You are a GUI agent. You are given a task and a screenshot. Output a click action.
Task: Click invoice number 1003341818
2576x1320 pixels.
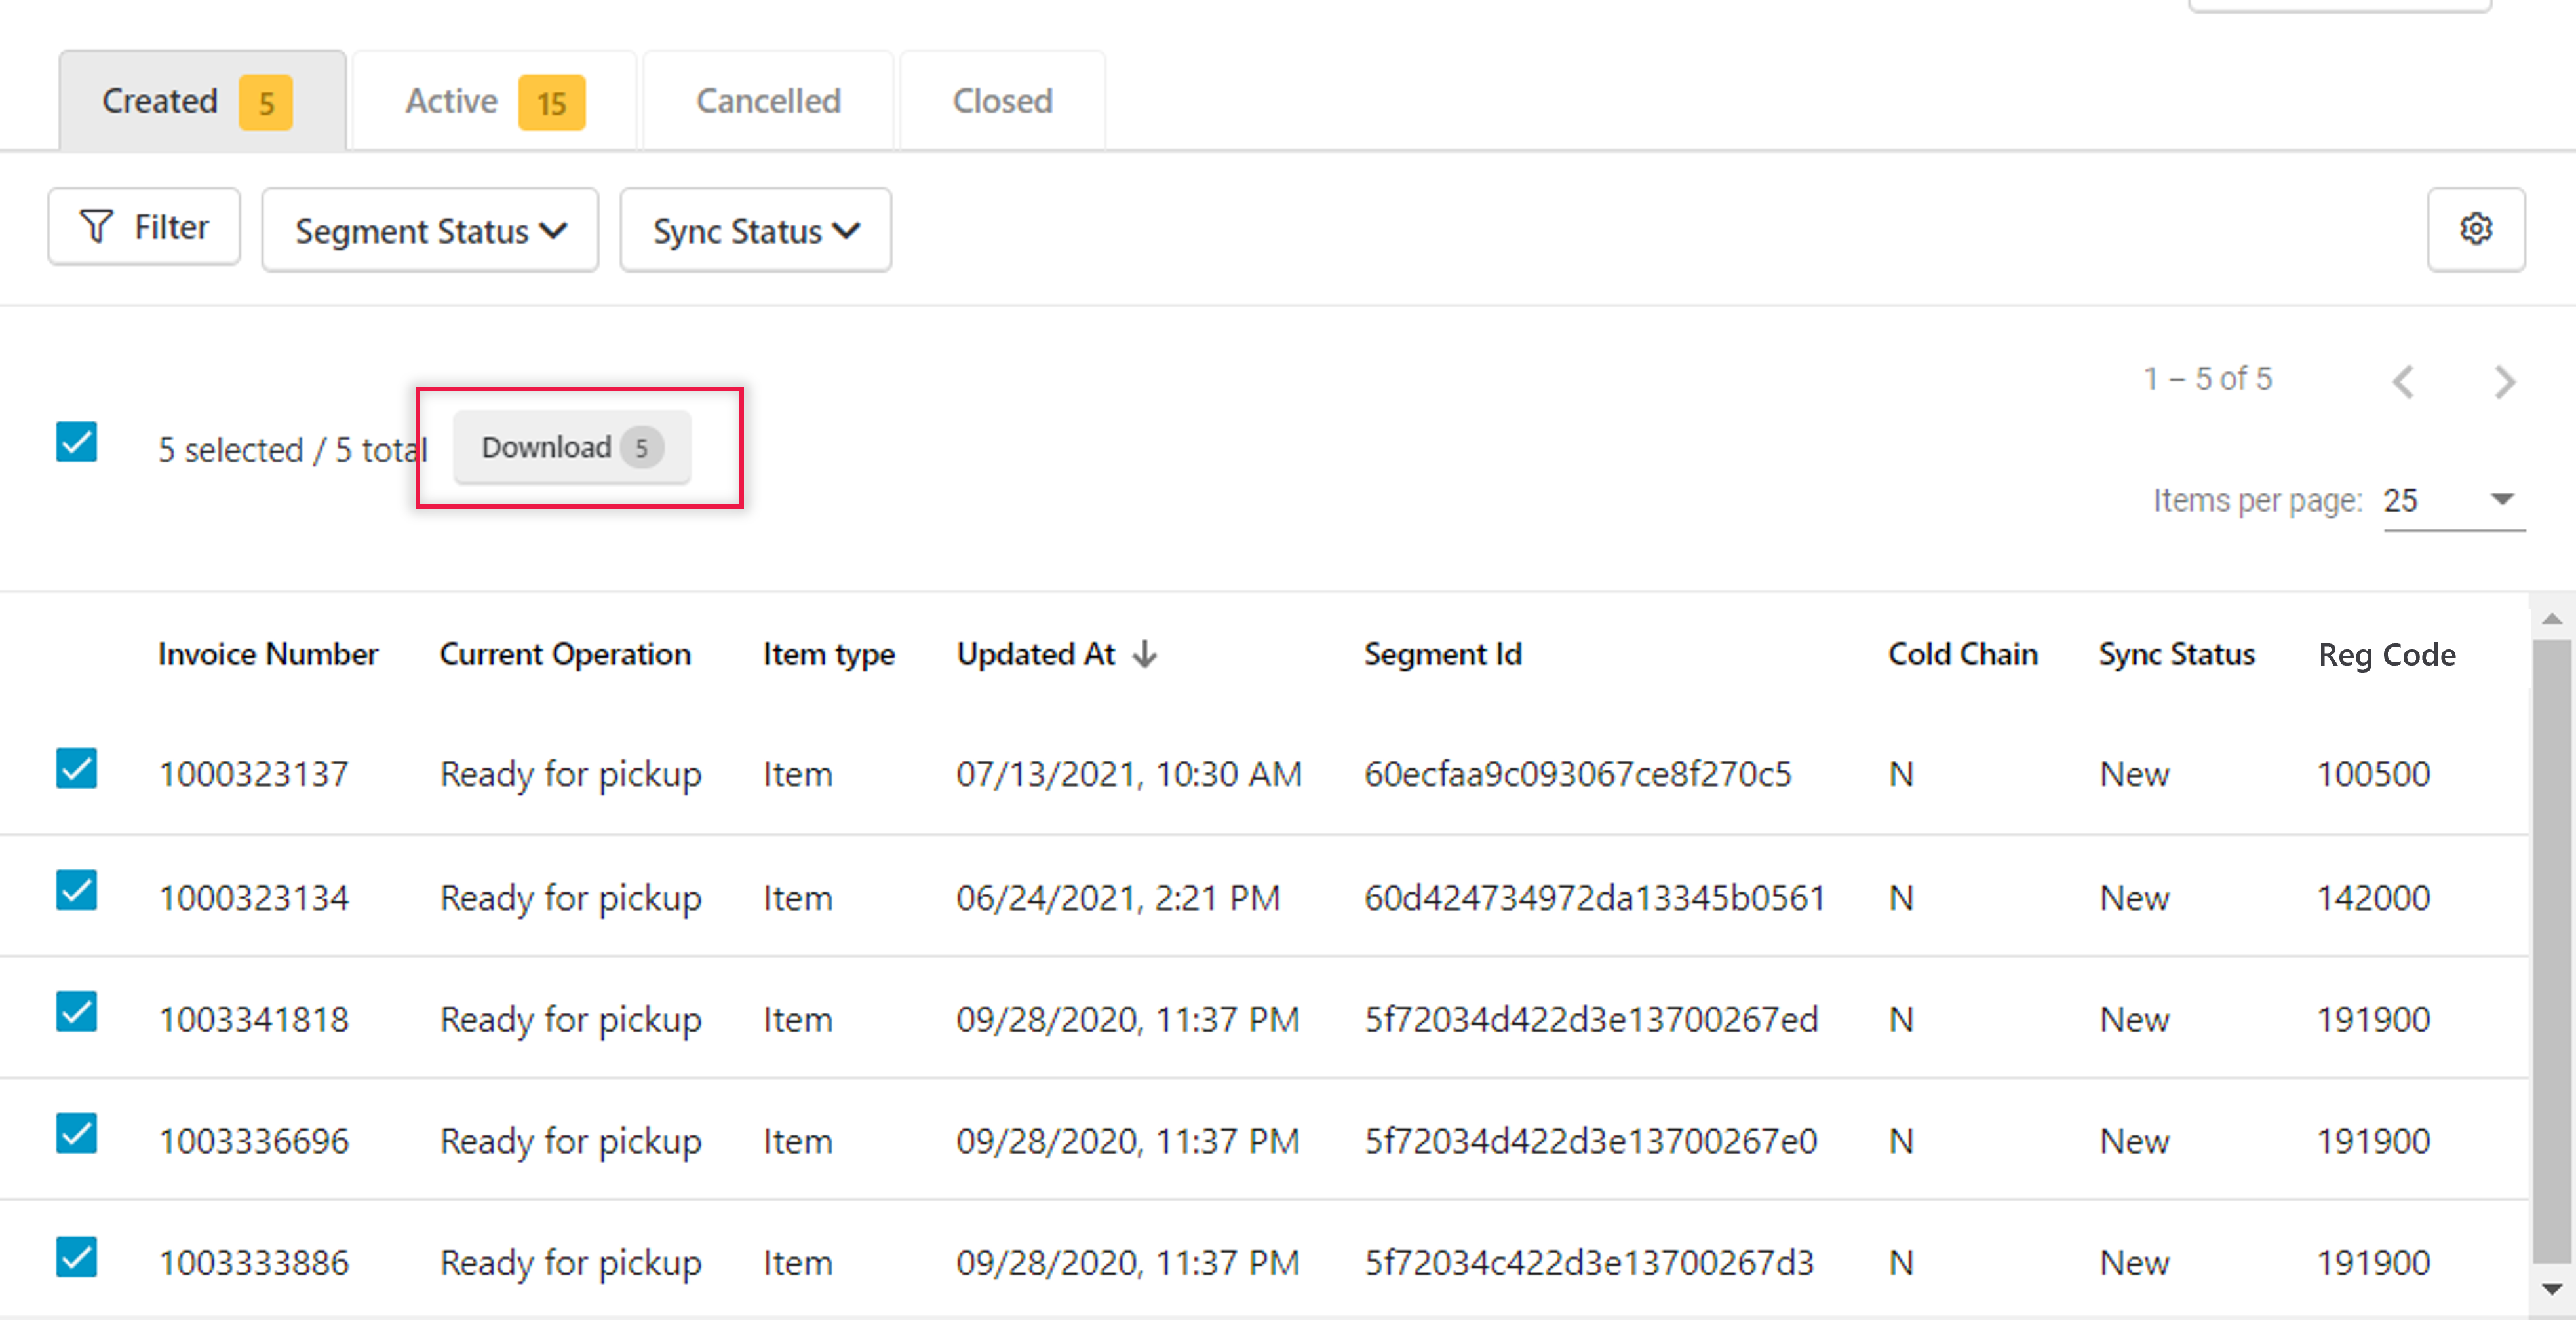coord(254,1019)
